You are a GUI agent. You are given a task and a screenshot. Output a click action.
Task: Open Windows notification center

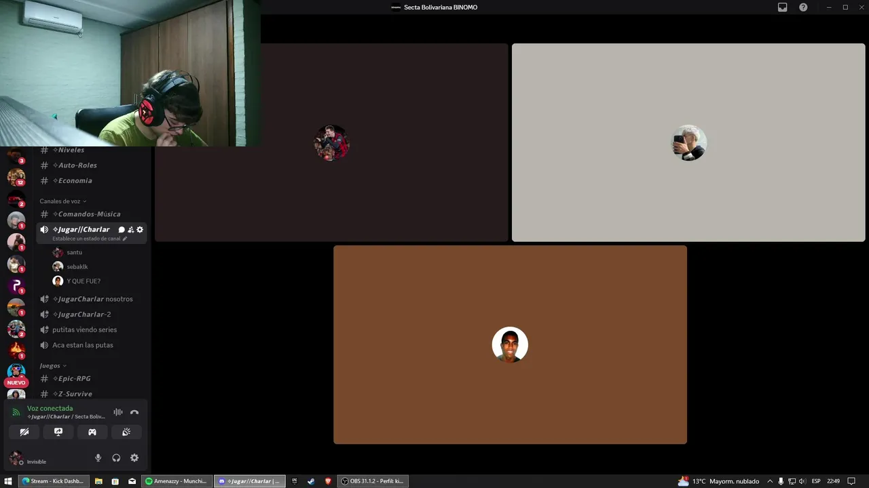[x=851, y=481]
